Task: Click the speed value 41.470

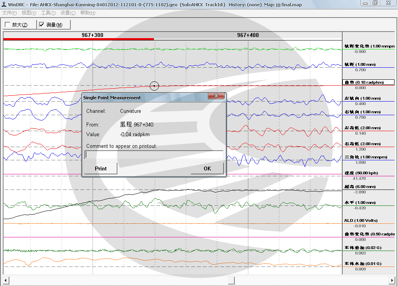Action: 360,179
